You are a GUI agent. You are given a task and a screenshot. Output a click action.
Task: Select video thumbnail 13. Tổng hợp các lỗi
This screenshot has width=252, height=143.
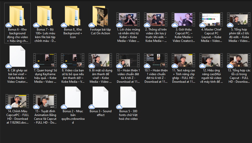239,60
